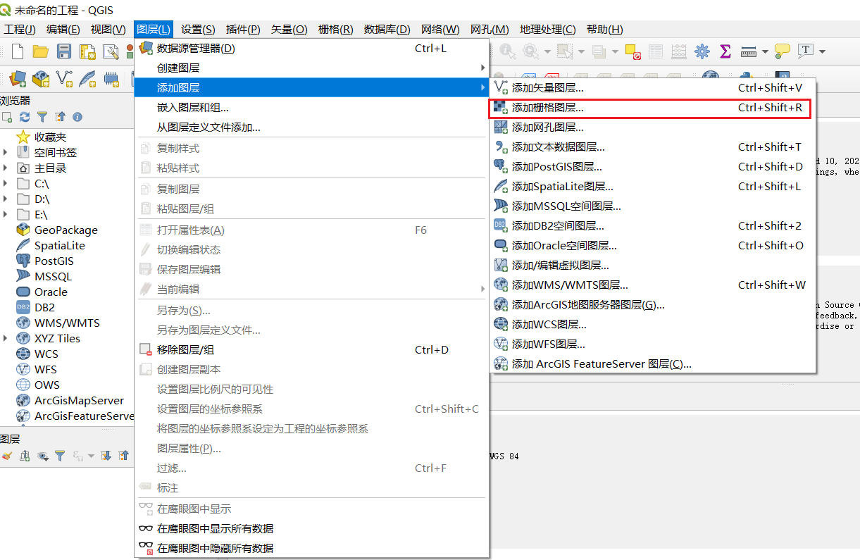Image resolution: width=860 pixels, height=560 pixels.
Task: Open the 帮助(H) menu
Action: 604,29
